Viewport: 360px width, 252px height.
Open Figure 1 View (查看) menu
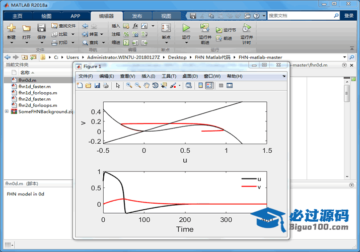coord(127,76)
